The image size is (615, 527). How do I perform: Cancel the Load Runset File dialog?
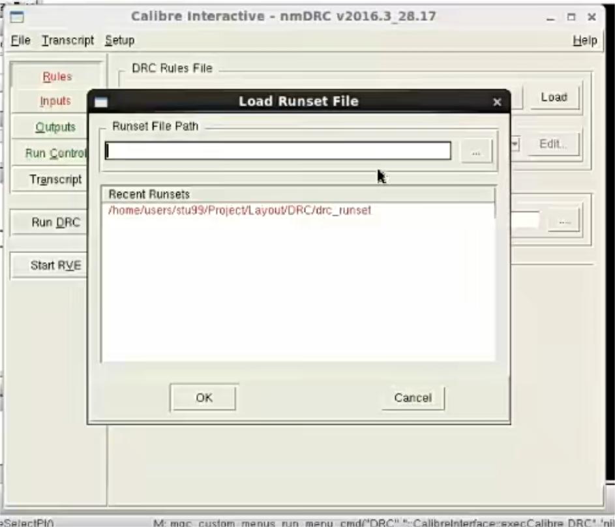tap(413, 398)
